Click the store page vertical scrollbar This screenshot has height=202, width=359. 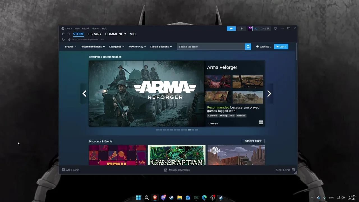(x=296, y=51)
